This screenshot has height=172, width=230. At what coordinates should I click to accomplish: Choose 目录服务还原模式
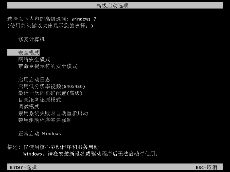[39, 100]
